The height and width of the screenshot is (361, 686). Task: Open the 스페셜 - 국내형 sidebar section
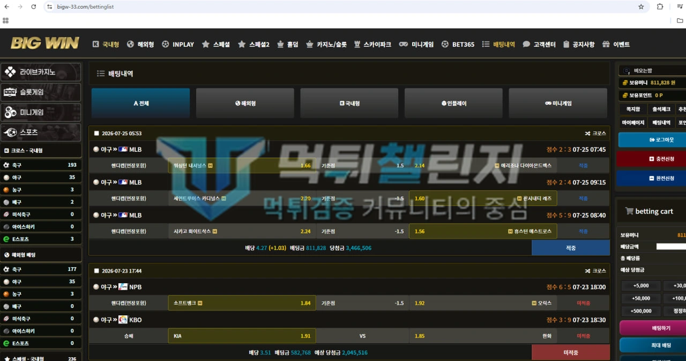pyautogui.click(x=41, y=358)
